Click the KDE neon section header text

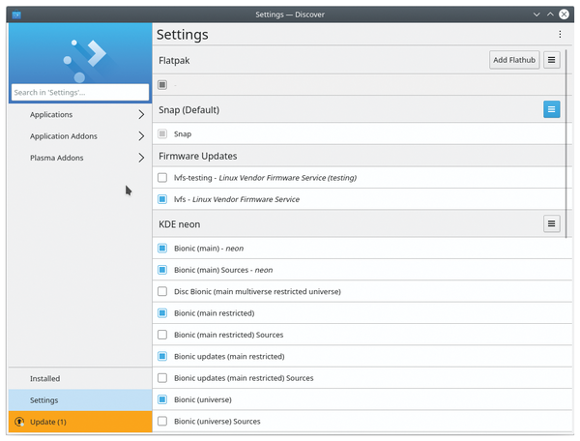coord(180,224)
